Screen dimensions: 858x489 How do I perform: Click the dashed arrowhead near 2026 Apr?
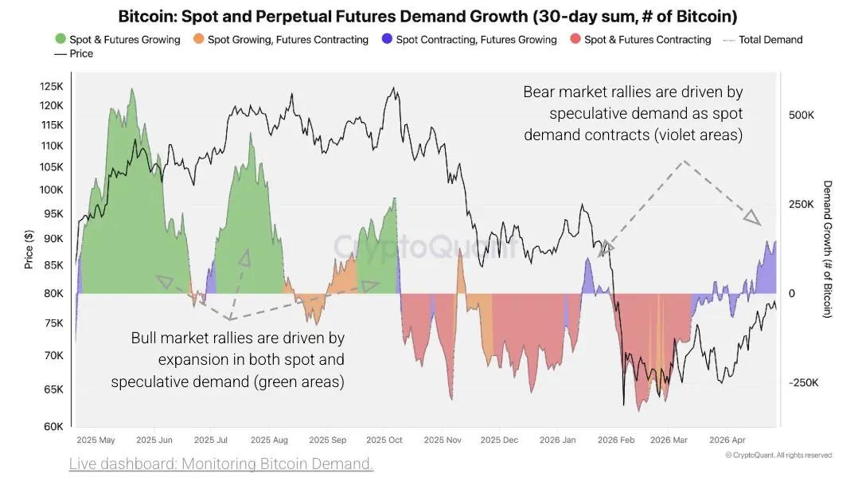pyautogui.click(x=753, y=217)
